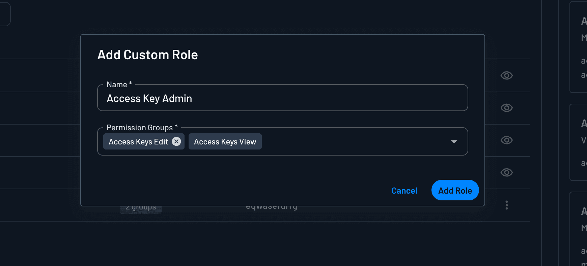
Task: Open the Permission Groups dropdown arrow
Action: [x=454, y=142]
